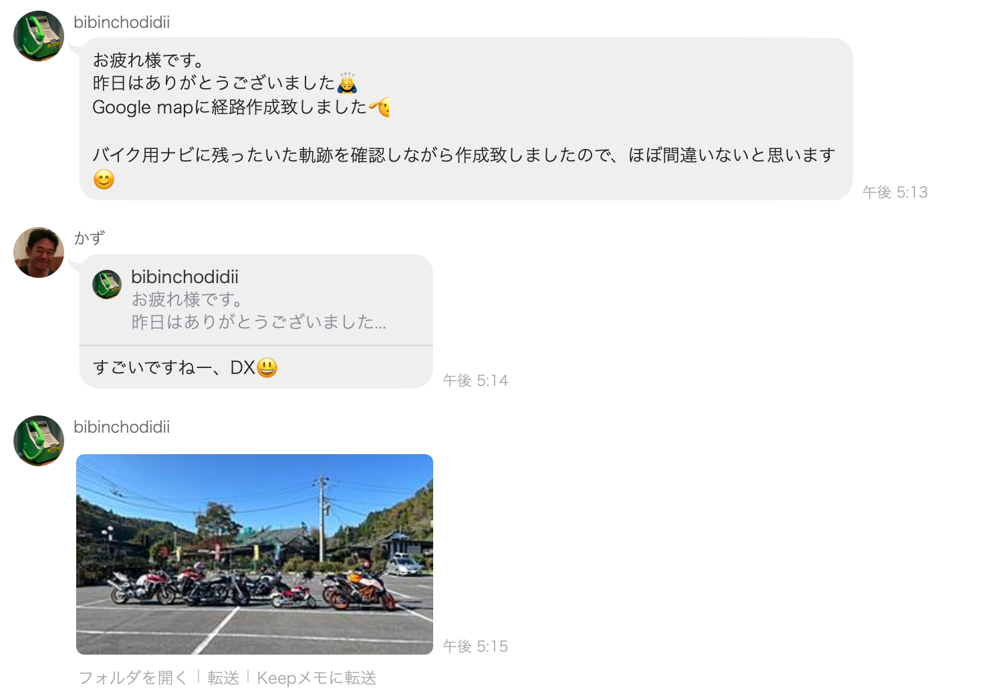Click the smiling blush emoji ending first message

click(104, 180)
